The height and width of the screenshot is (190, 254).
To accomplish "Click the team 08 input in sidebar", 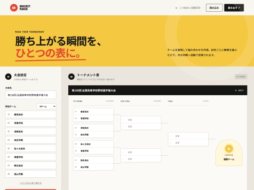I will click(31, 174).
